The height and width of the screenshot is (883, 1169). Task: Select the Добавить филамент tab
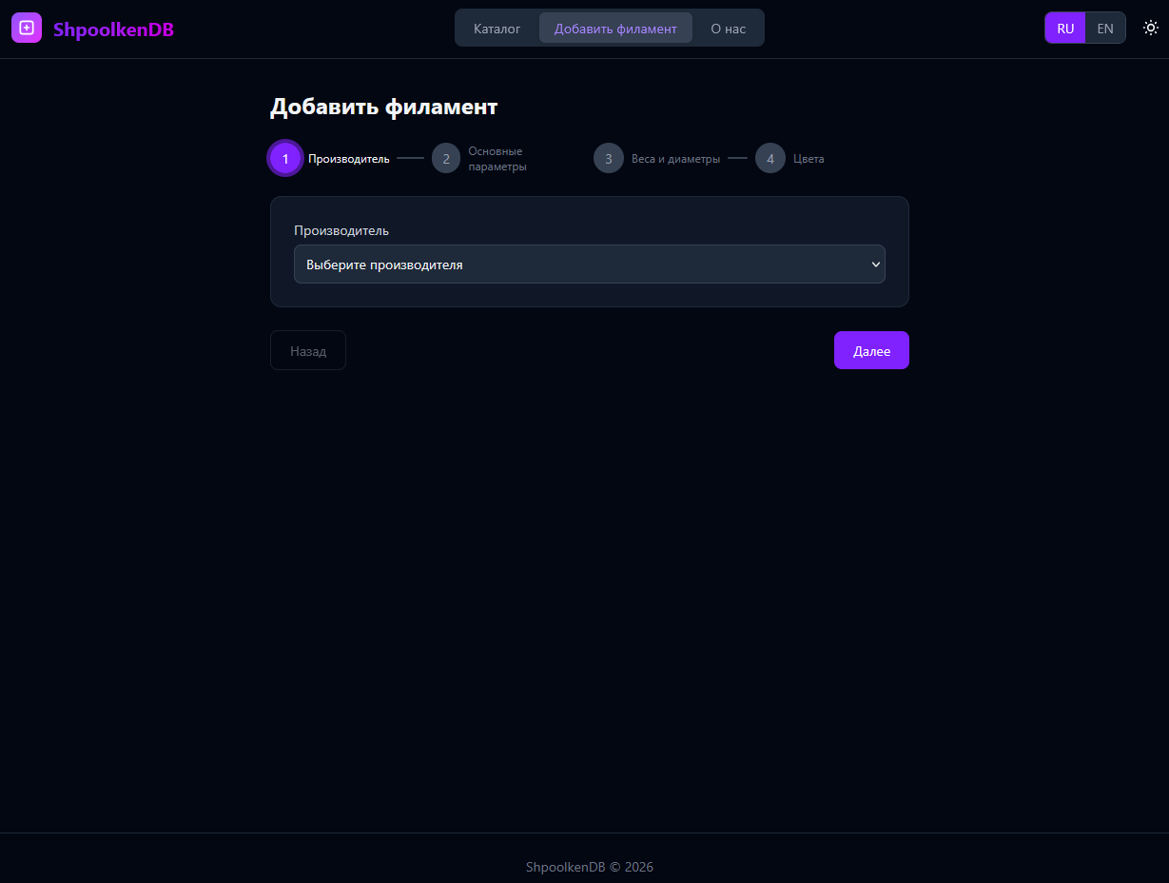tap(615, 29)
